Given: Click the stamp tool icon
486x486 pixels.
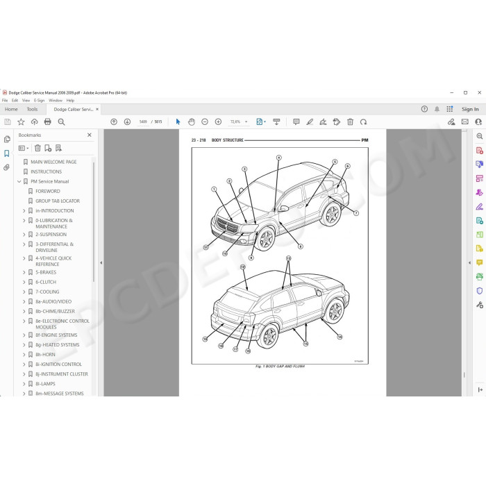Looking at the screenshot, I should coord(337,121).
